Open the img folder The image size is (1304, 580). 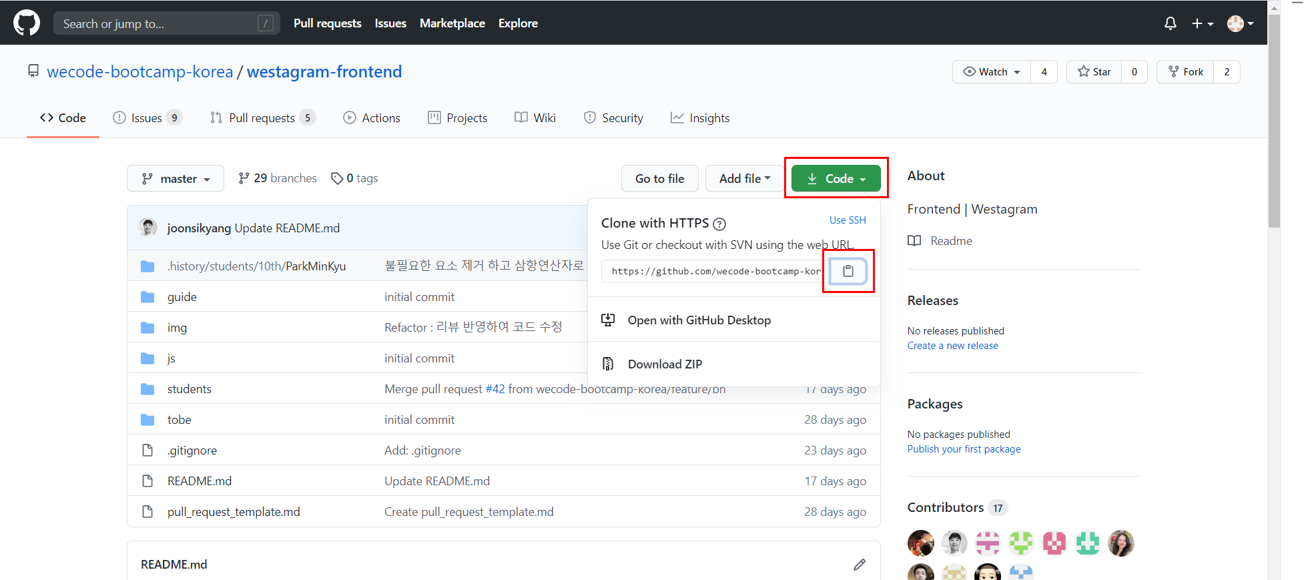pos(177,328)
